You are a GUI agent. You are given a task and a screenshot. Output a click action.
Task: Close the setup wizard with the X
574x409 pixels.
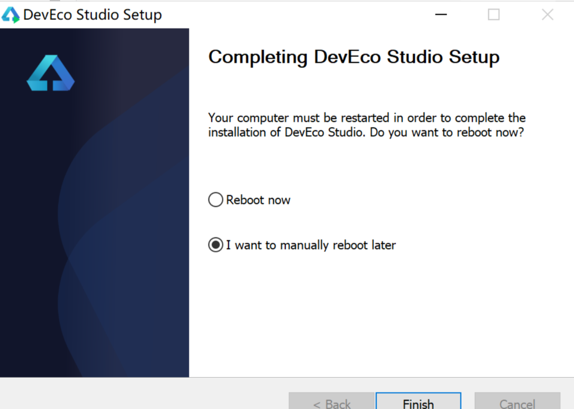click(x=547, y=15)
